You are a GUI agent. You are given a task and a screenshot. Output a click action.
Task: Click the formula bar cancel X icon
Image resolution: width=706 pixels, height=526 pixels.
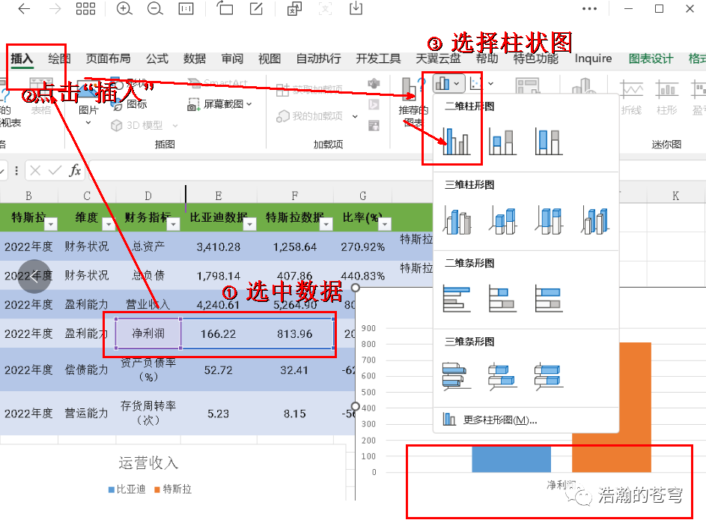tap(35, 170)
